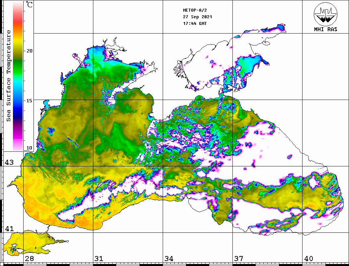
Task: Click the MHI RAS logo emblem
Action: tap(325, 14)
